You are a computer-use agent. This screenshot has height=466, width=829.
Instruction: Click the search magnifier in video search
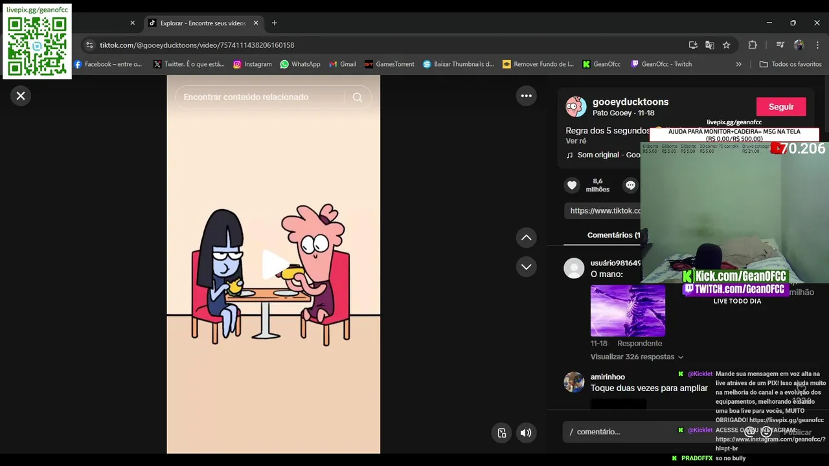click(x=358, y=97)
